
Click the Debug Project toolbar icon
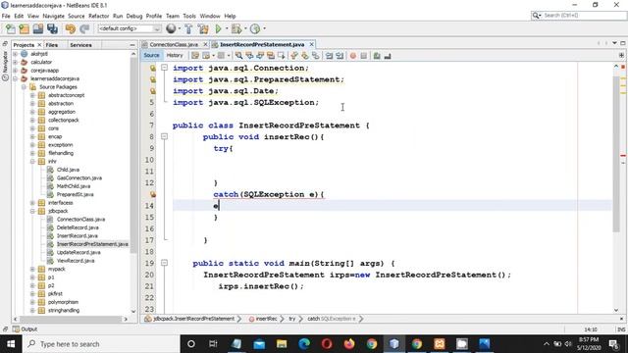coord(236,28)
